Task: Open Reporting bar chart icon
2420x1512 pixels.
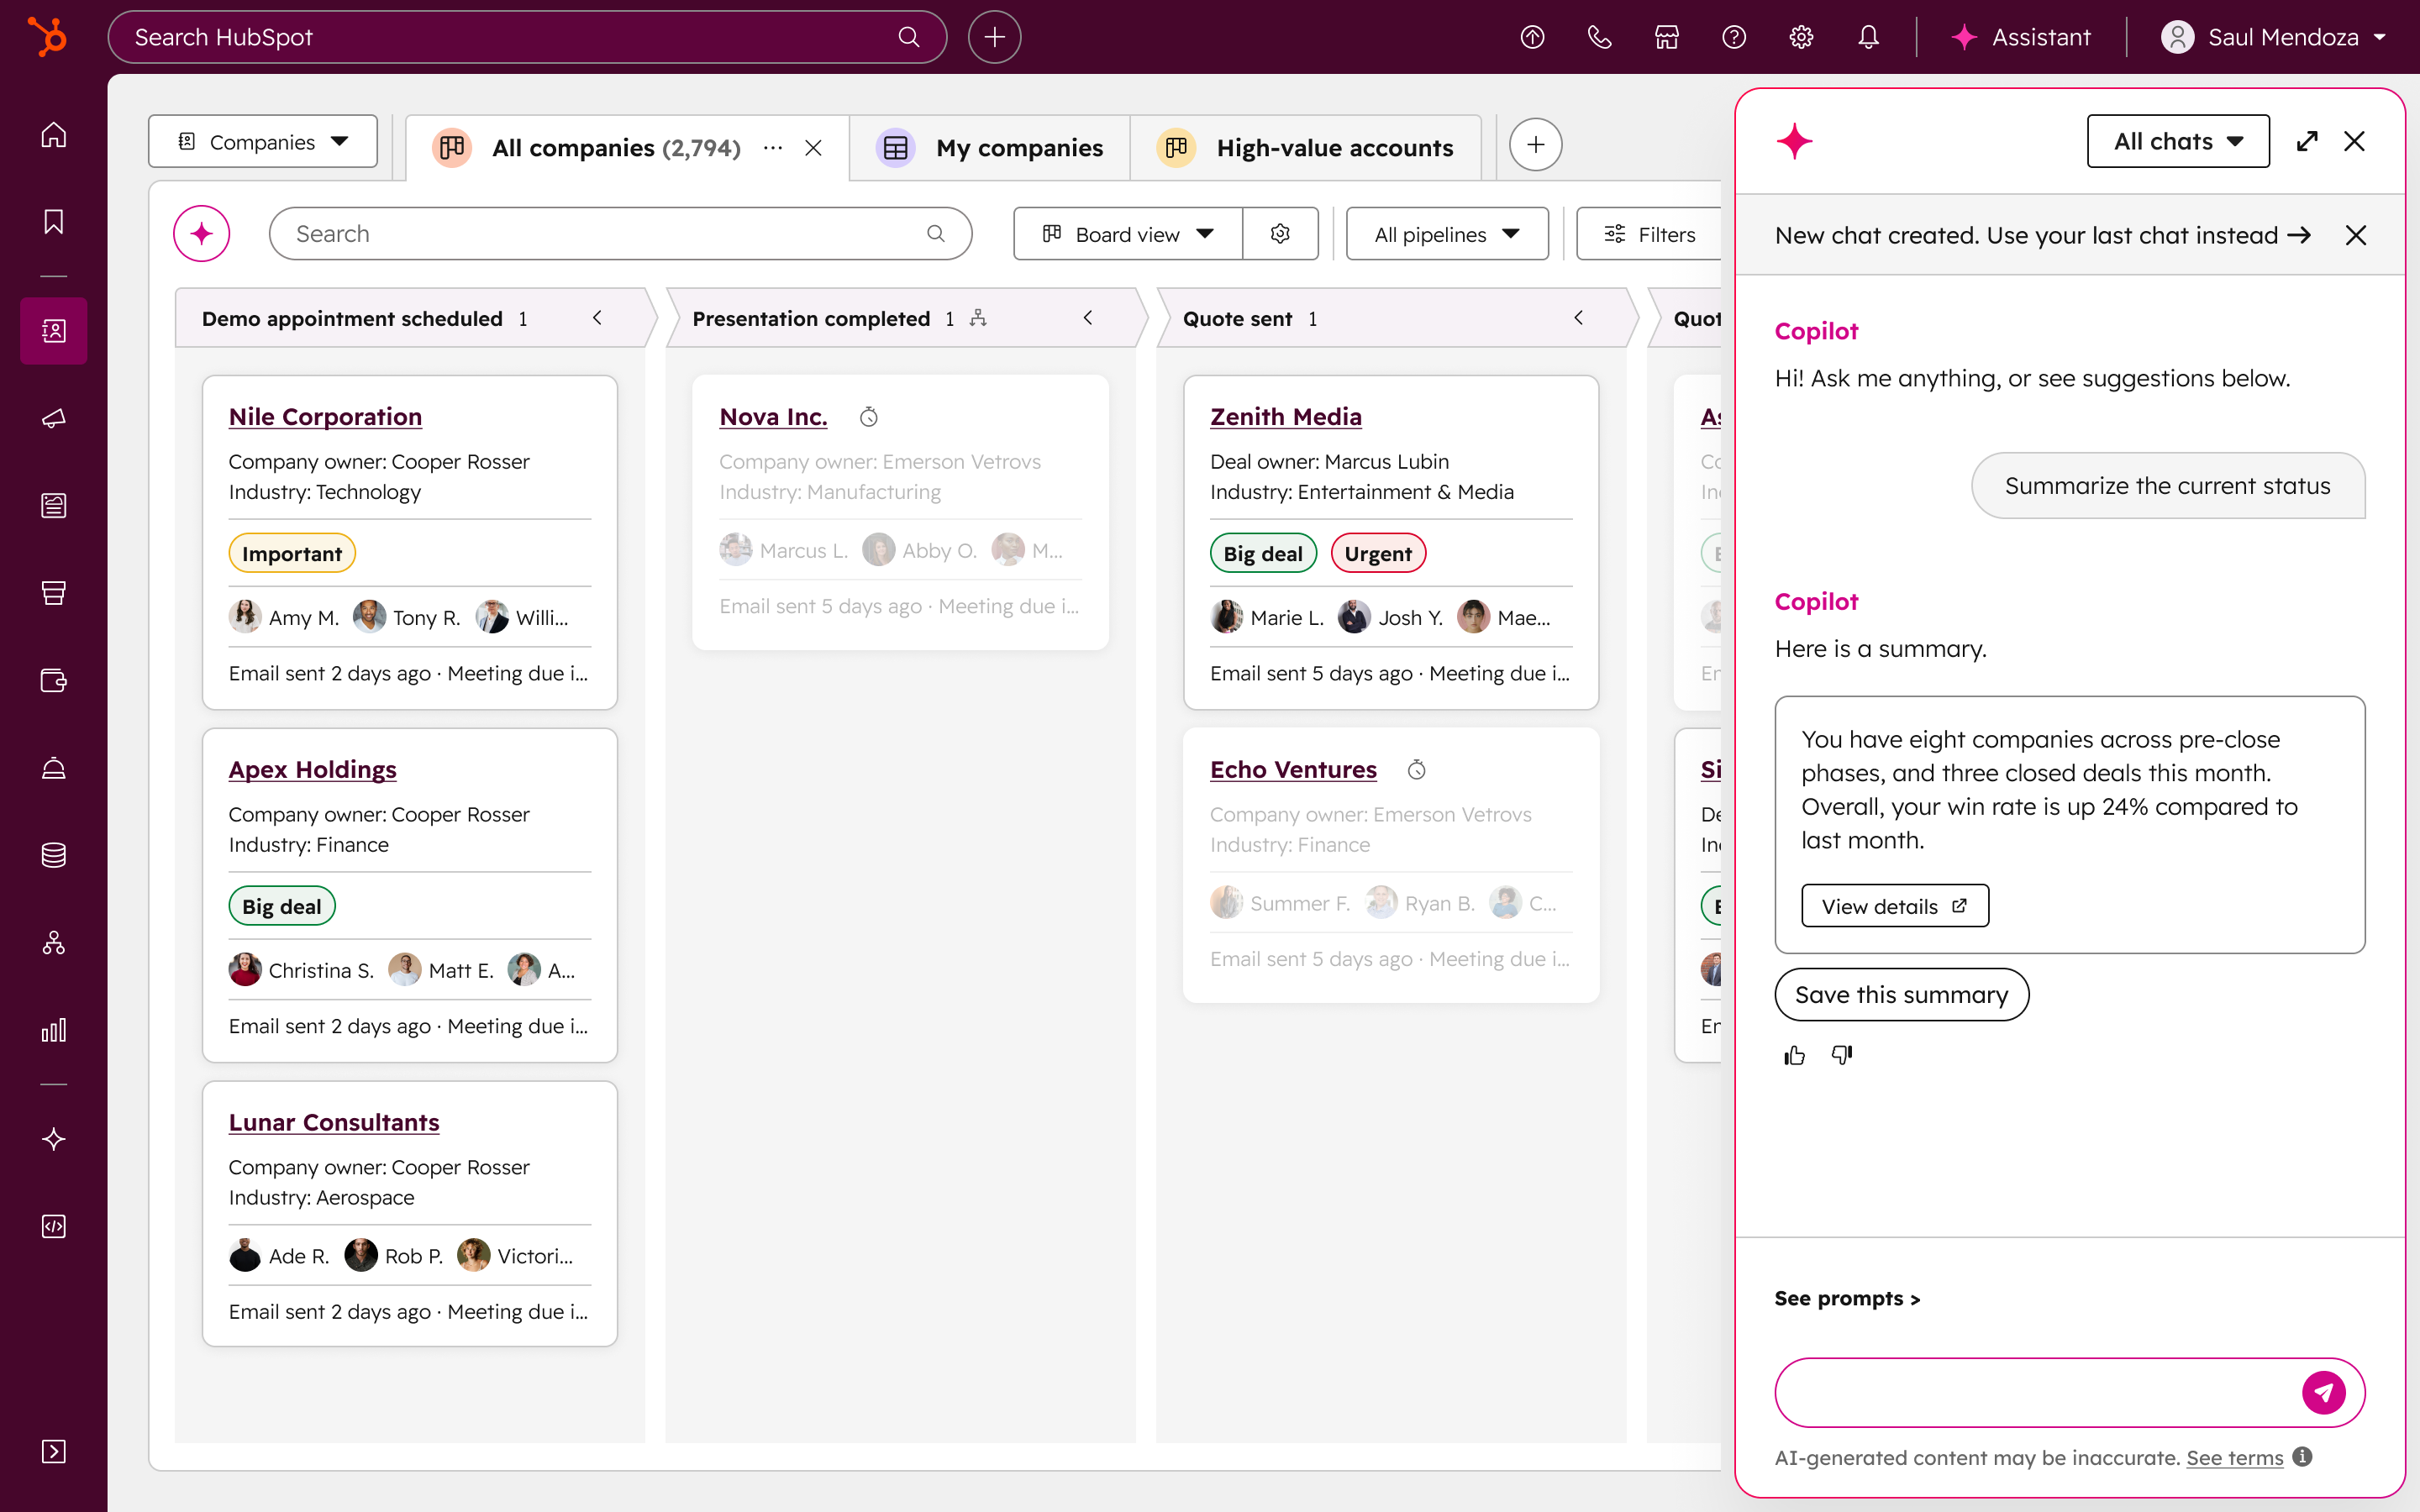Action: pyautogui.click(x=54, y=1030)
